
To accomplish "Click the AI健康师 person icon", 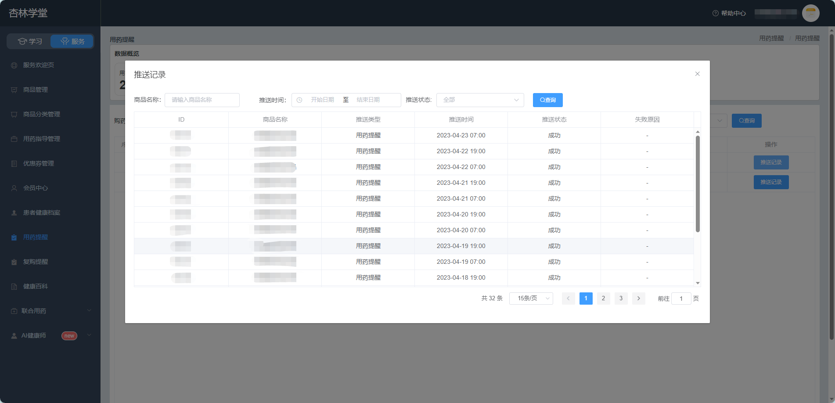I will 14,336.
